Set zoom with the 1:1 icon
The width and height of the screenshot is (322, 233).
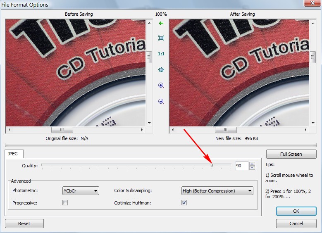click(x=161, y=54)
